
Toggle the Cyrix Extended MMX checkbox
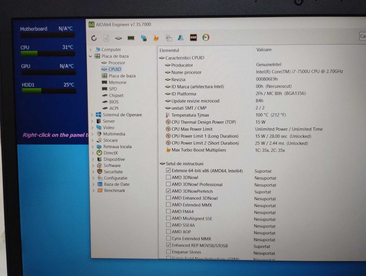click(x=168, y=238)
